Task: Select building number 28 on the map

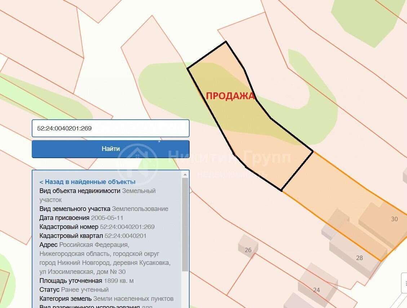Action: (x=359, y=258)
